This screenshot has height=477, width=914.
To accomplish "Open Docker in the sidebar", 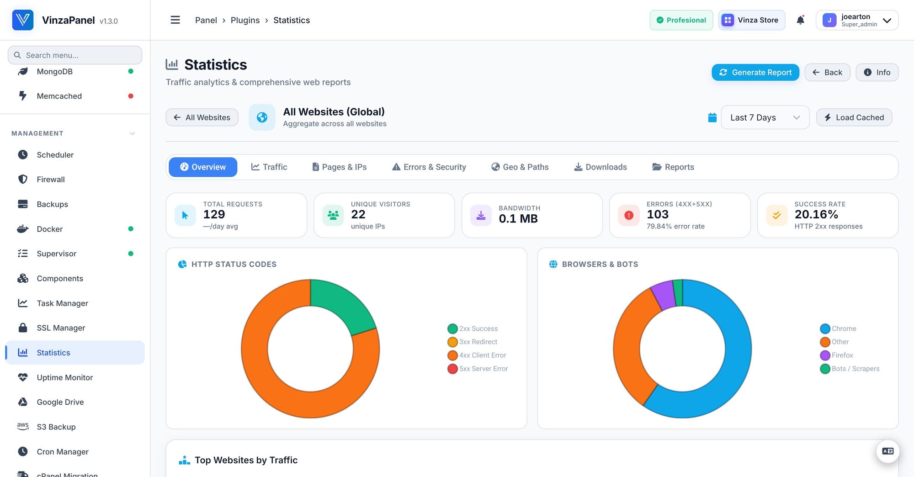I will click(x=75, y=229).
